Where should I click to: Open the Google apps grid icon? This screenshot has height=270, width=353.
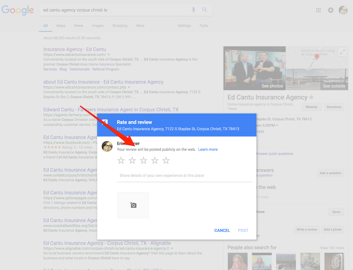click(x=318, y=10)
